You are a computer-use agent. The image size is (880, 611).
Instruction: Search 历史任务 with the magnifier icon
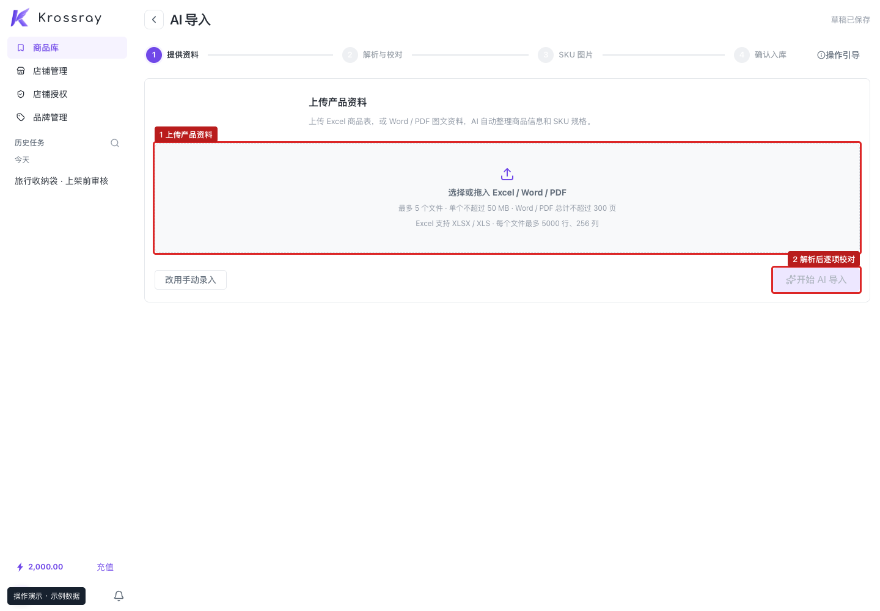point(115,143)
